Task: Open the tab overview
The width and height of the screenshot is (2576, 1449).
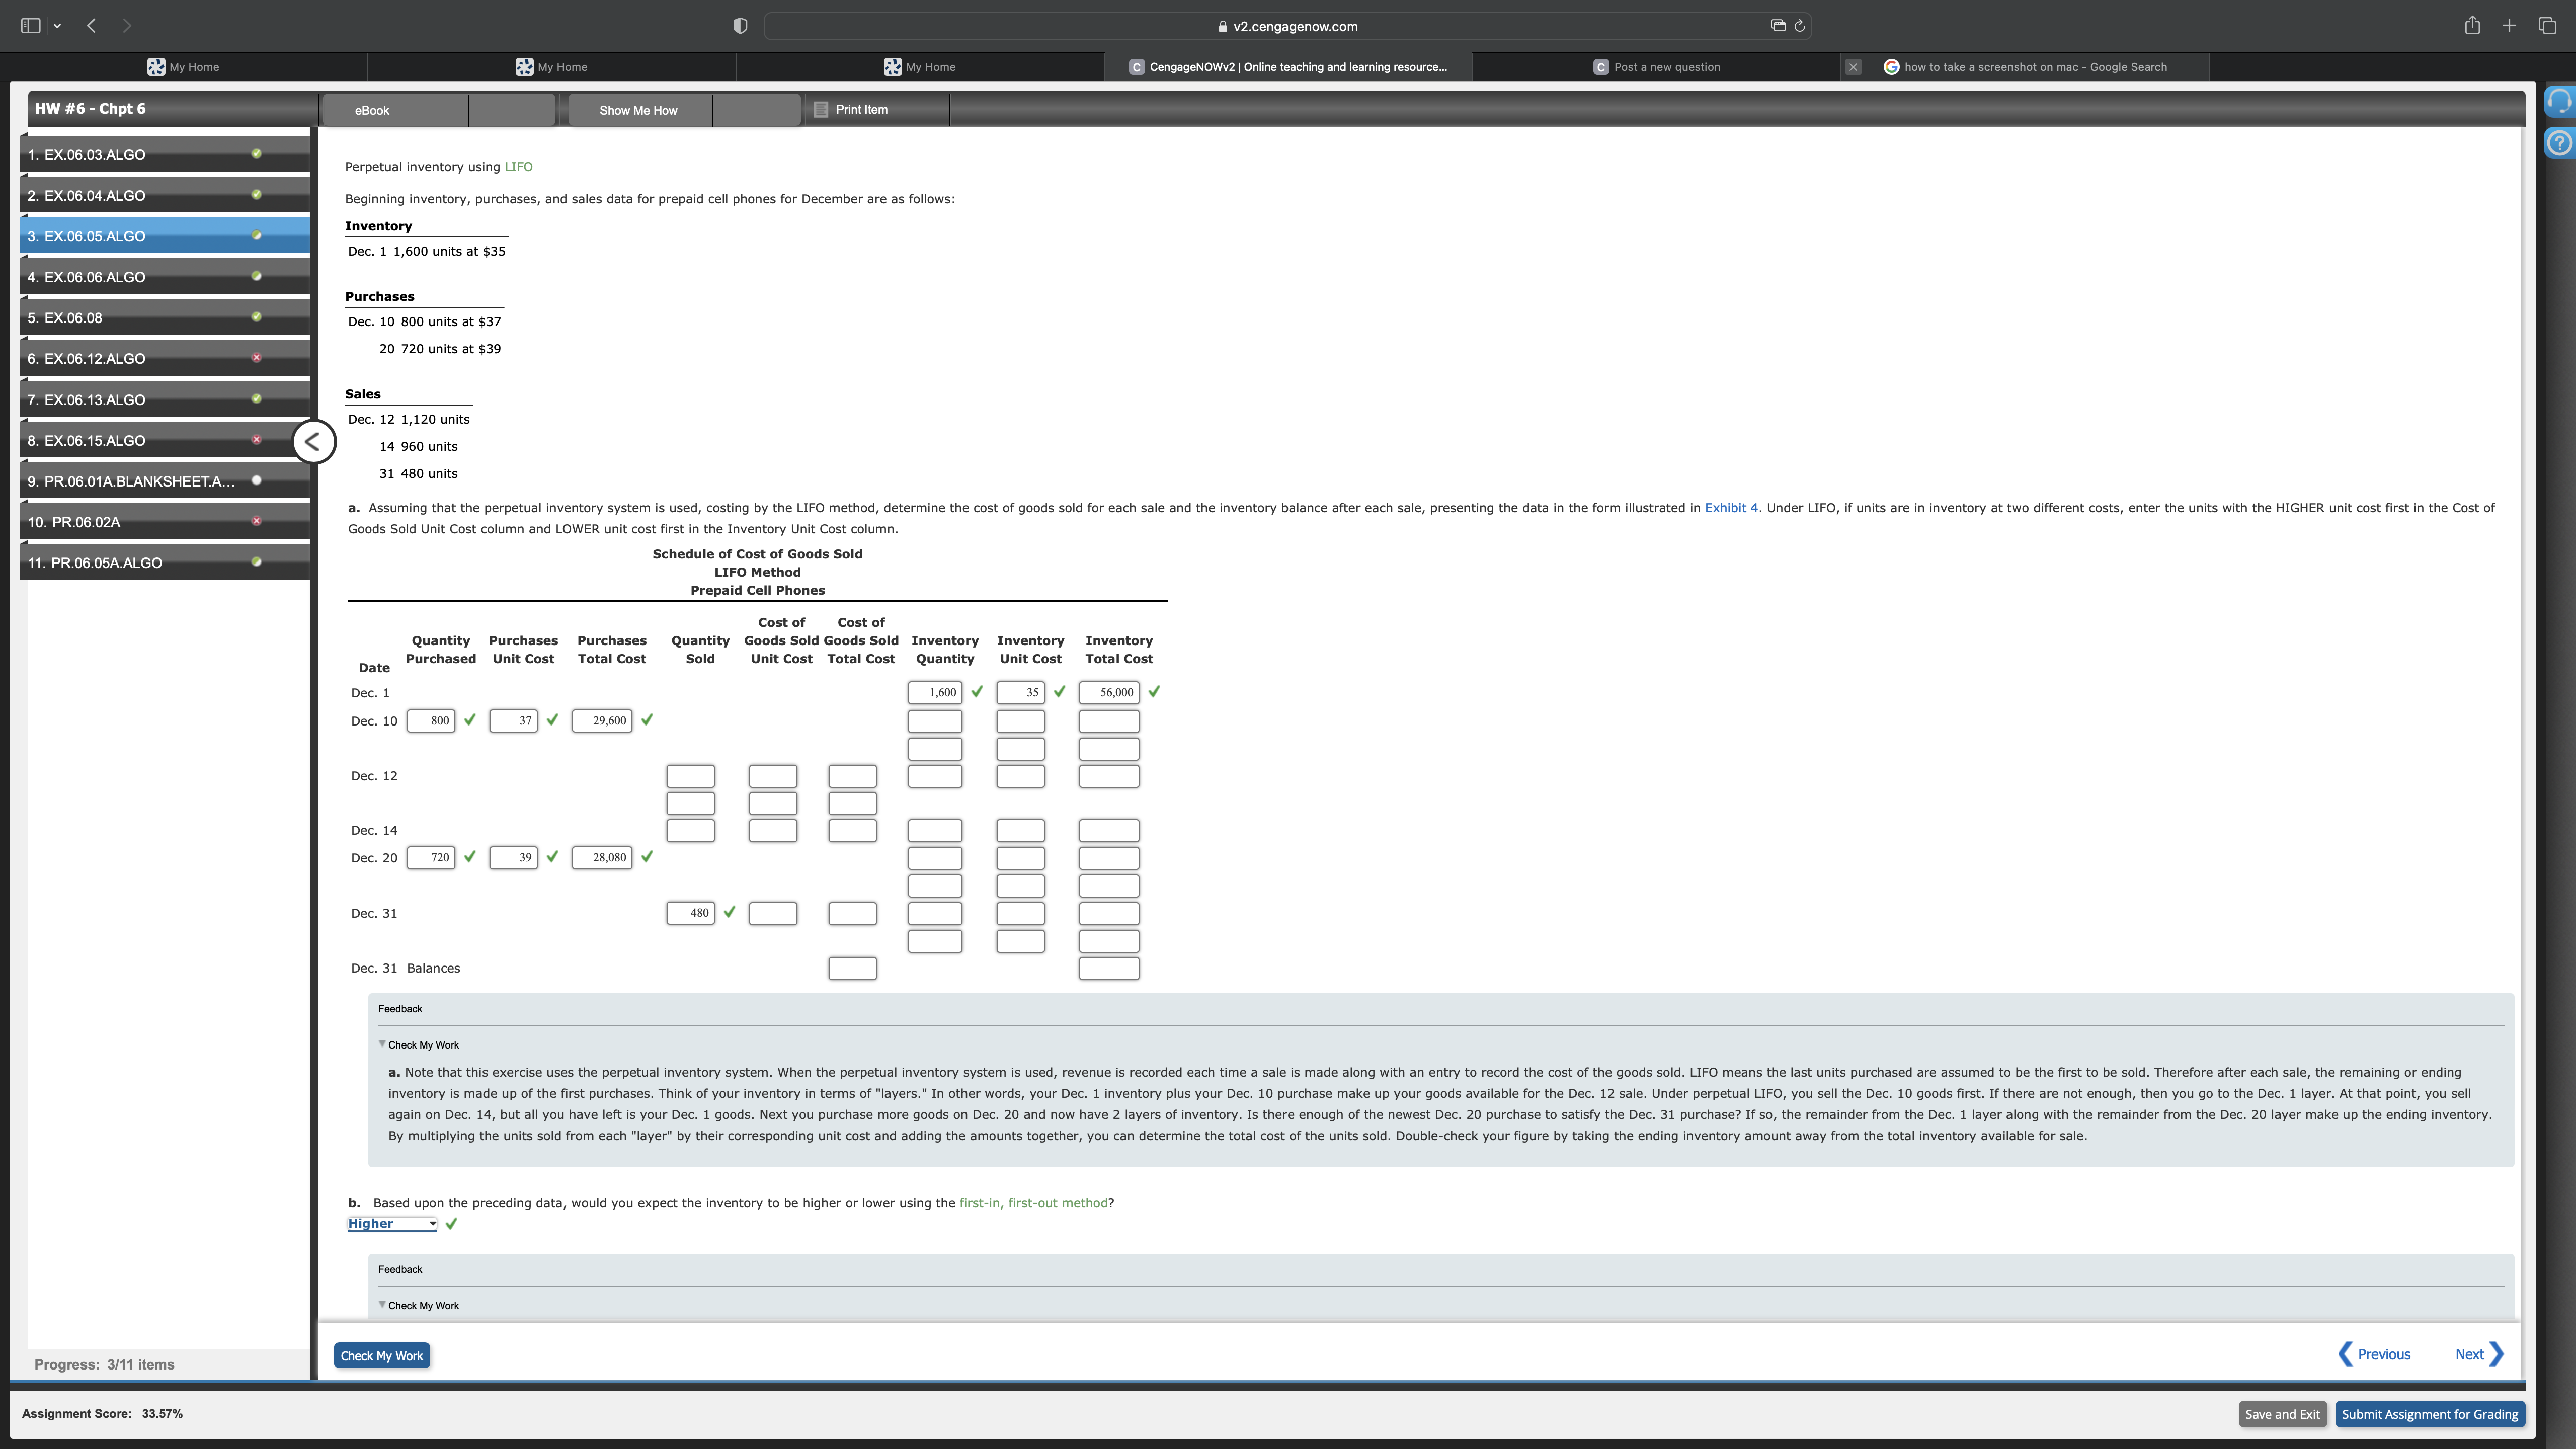Action: [2546, 25]
